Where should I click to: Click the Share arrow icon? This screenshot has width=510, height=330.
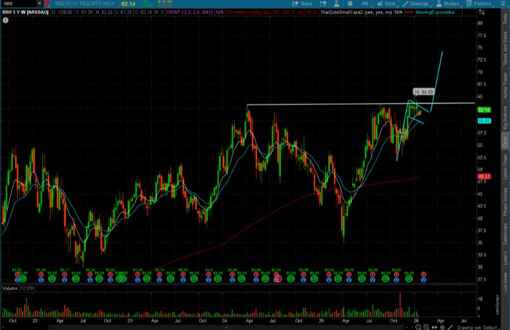click(295, 4)
